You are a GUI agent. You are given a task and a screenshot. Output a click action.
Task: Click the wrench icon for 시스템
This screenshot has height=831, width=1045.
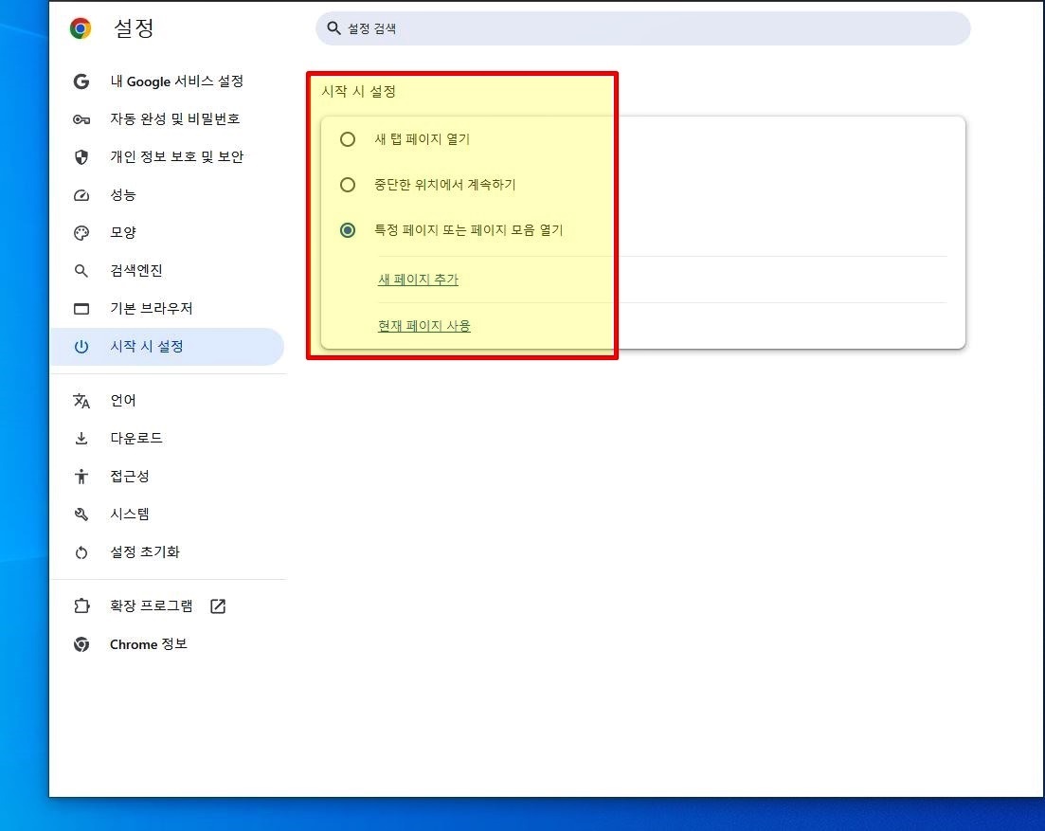pyautogui.click(x=81, y=515)
